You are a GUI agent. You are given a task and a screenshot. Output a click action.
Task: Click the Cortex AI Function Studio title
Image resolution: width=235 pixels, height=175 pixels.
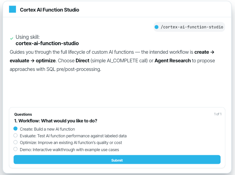click(x=50, y=10)
